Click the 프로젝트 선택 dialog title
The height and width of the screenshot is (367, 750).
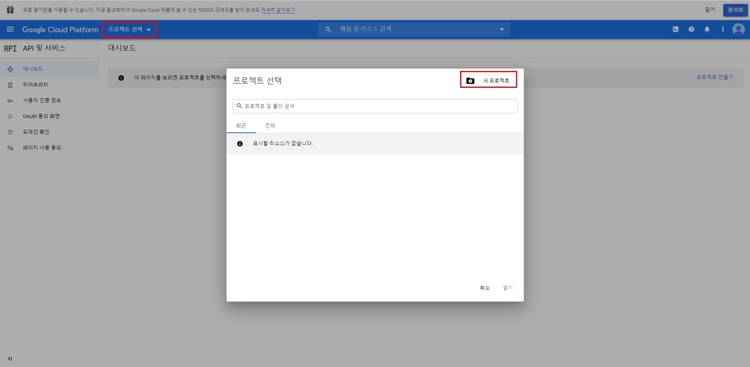tap(257, 80)
